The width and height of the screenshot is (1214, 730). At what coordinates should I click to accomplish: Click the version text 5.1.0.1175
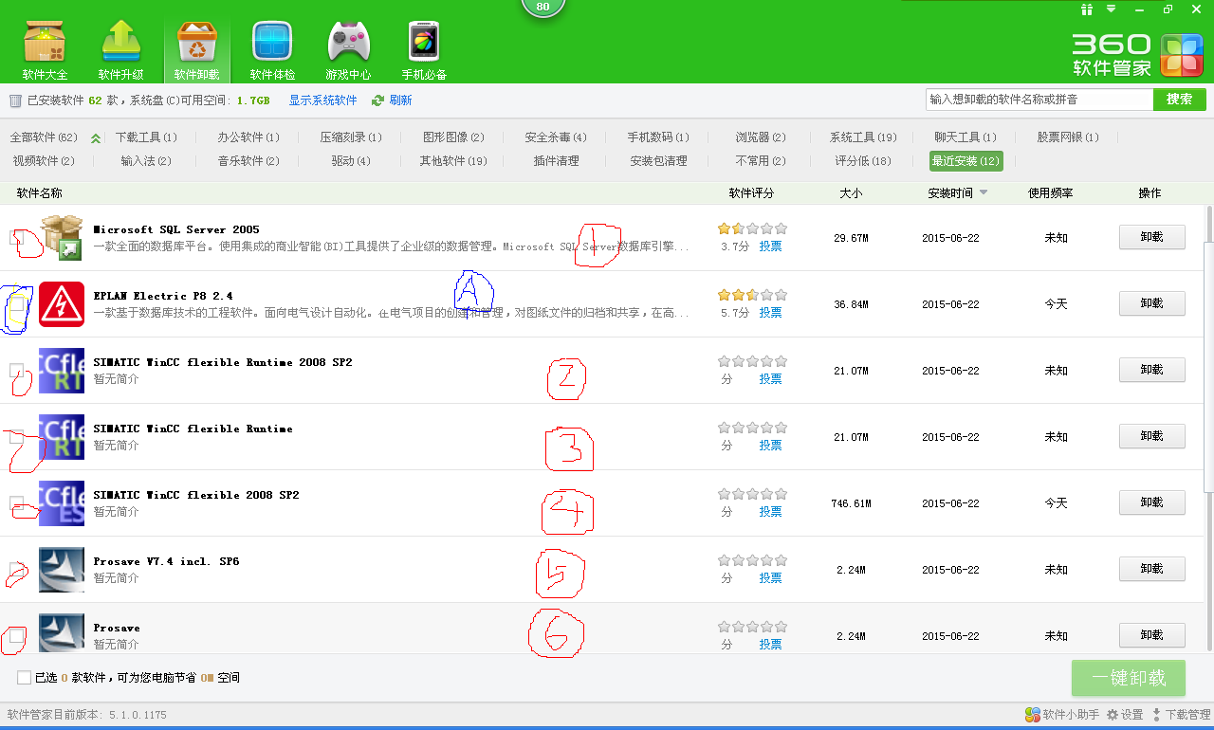pos(138,715)
